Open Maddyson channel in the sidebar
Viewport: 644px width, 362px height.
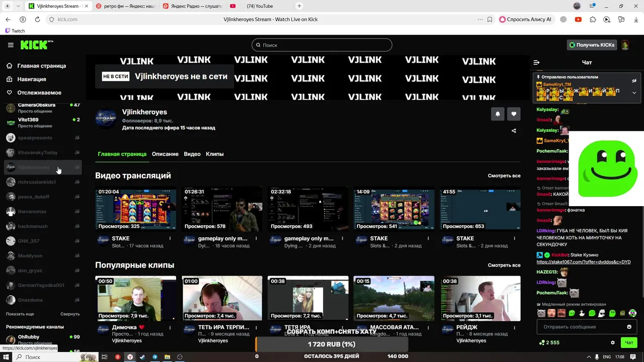43,256
